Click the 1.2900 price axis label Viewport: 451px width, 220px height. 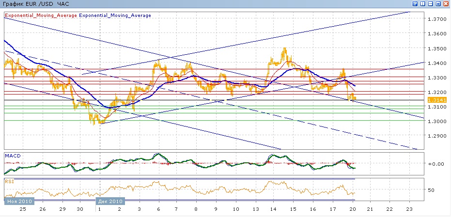[x=436, y=136]
